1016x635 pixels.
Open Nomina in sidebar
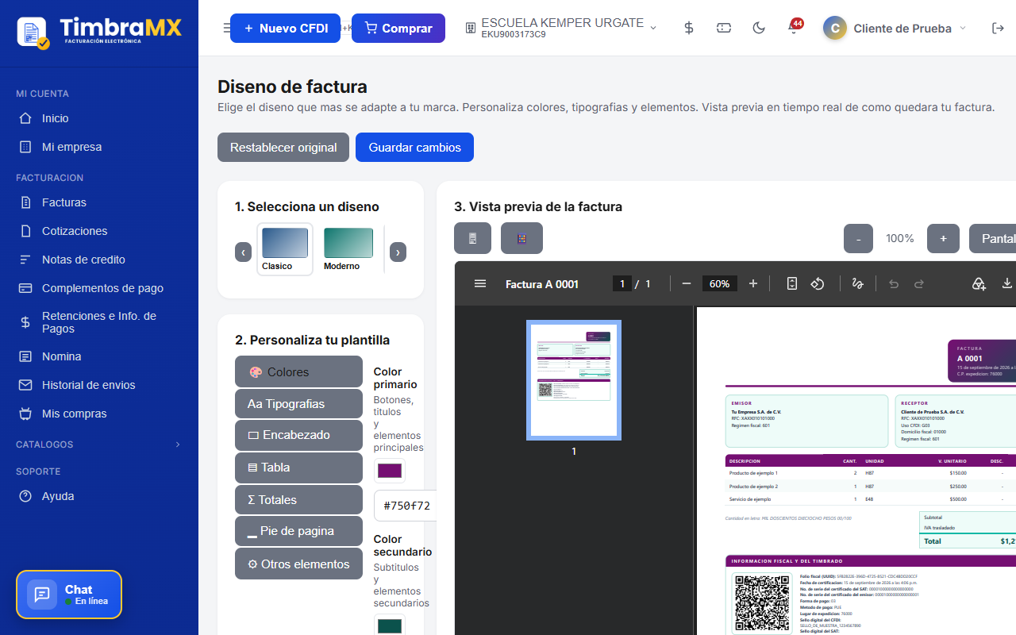99,356
